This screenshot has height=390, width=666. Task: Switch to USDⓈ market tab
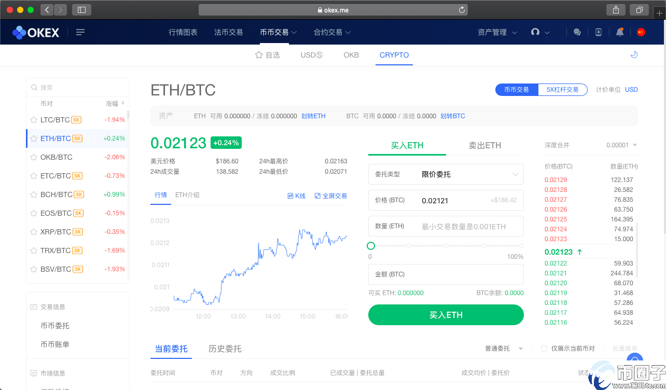tap(312, 55)
